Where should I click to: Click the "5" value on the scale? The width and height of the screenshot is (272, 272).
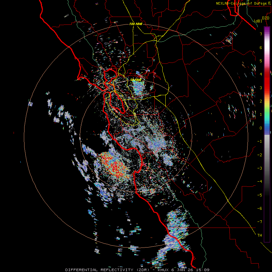tap(261, 61)
